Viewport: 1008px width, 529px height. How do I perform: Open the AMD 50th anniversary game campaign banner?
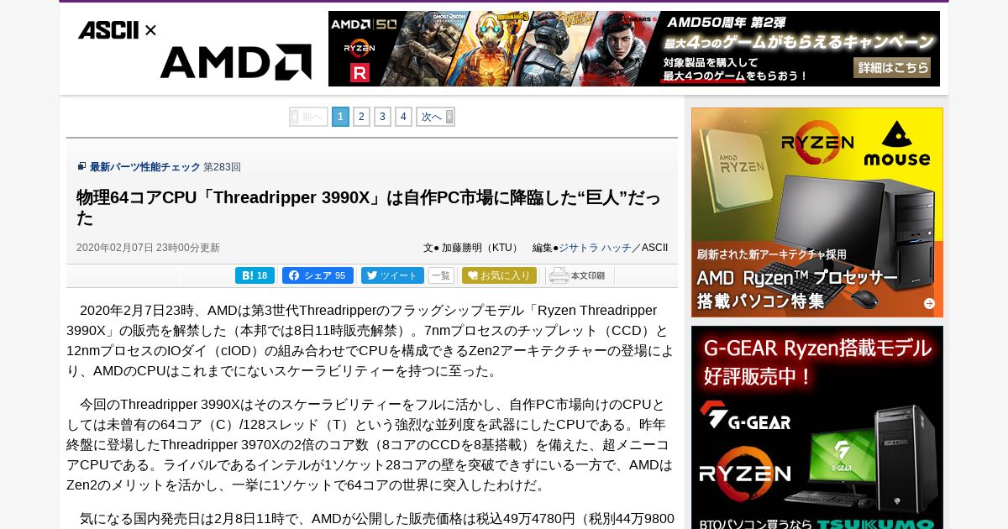(634, 49)
